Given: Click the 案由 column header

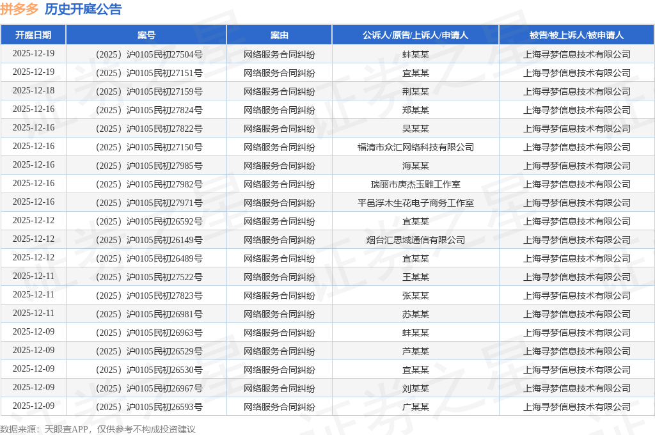Looking at the screenshot, I should 279,35.
